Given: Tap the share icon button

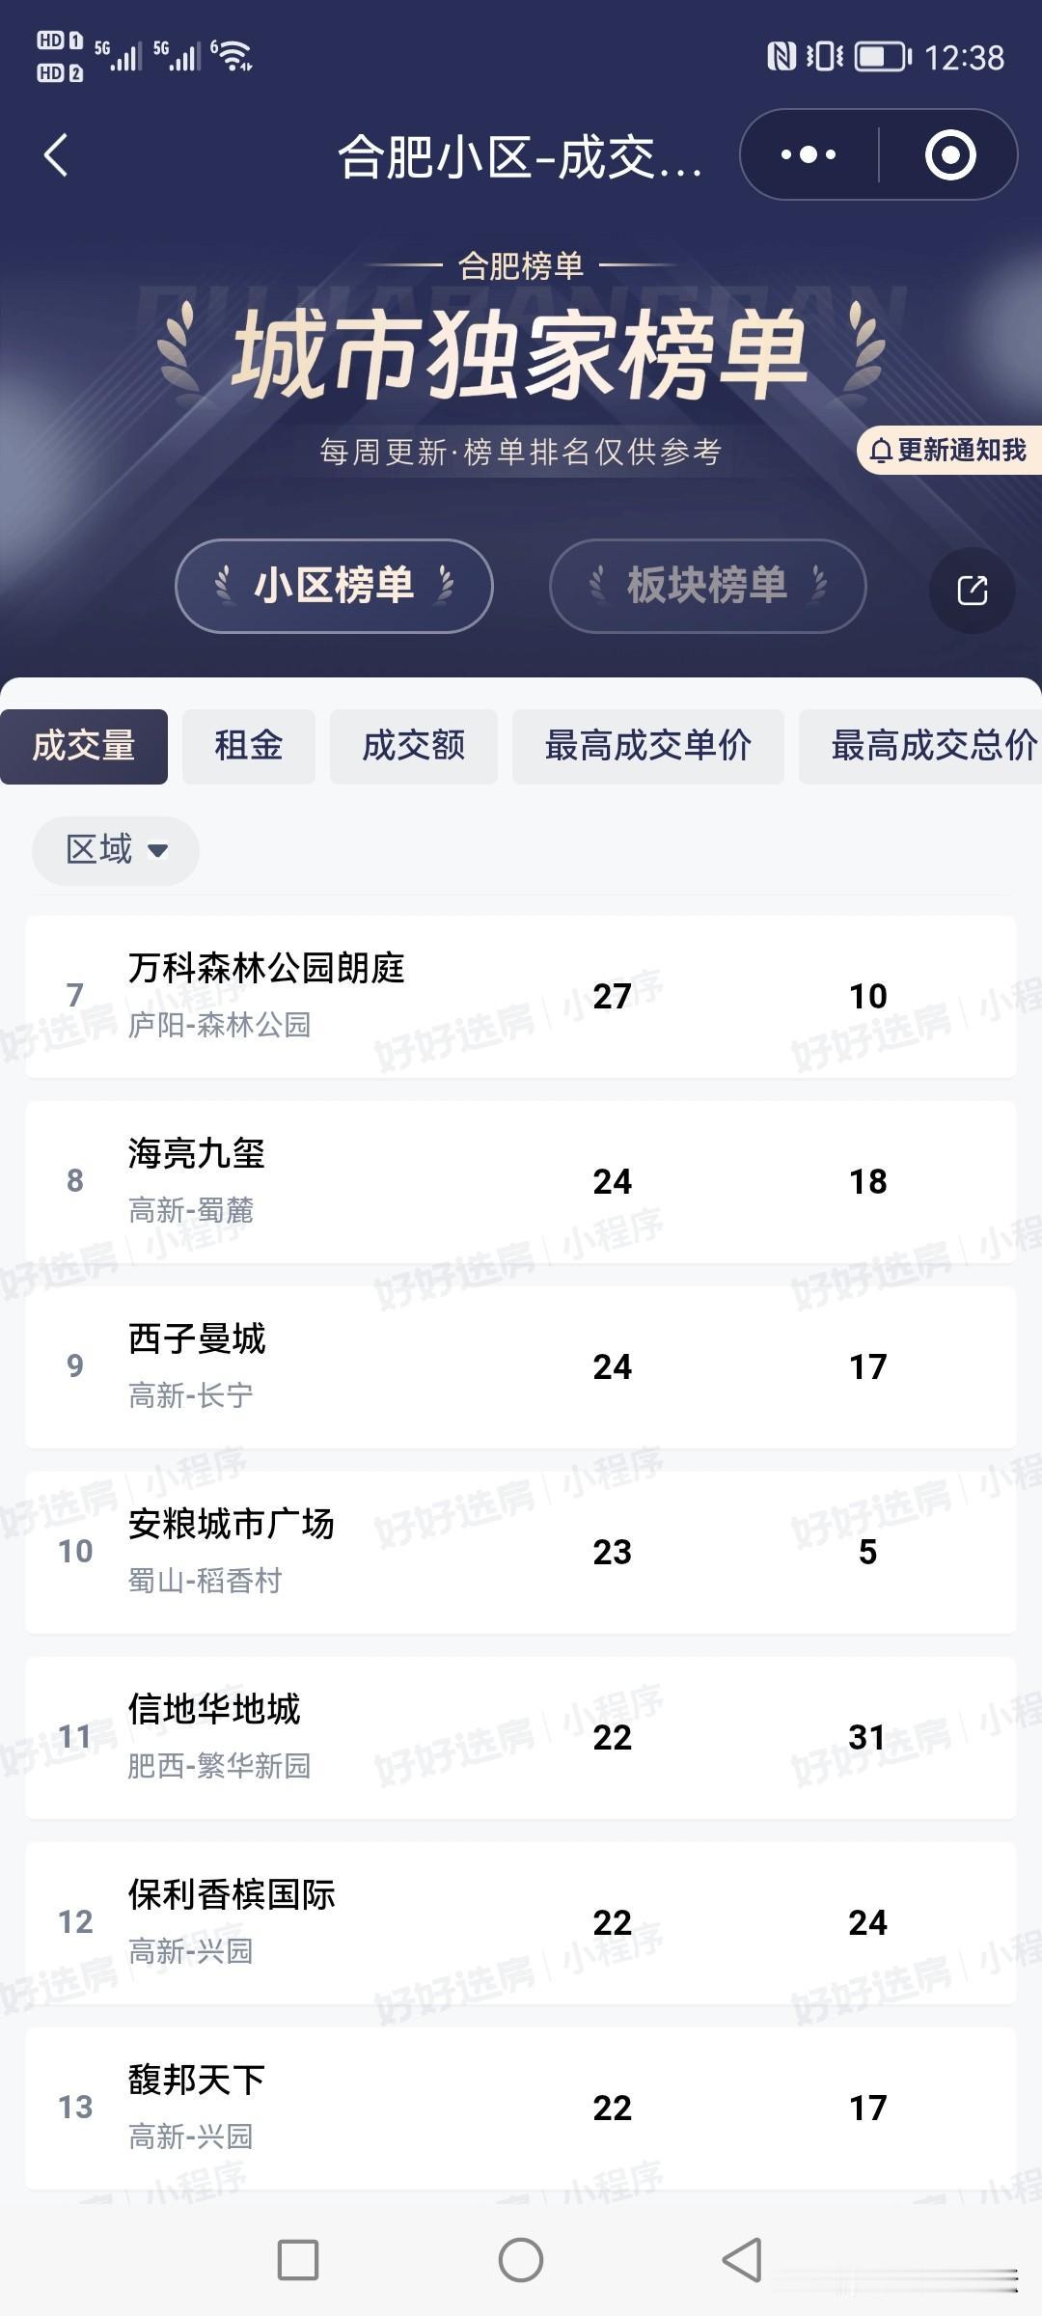Looking at the screenshot, I should coord(972,590).
